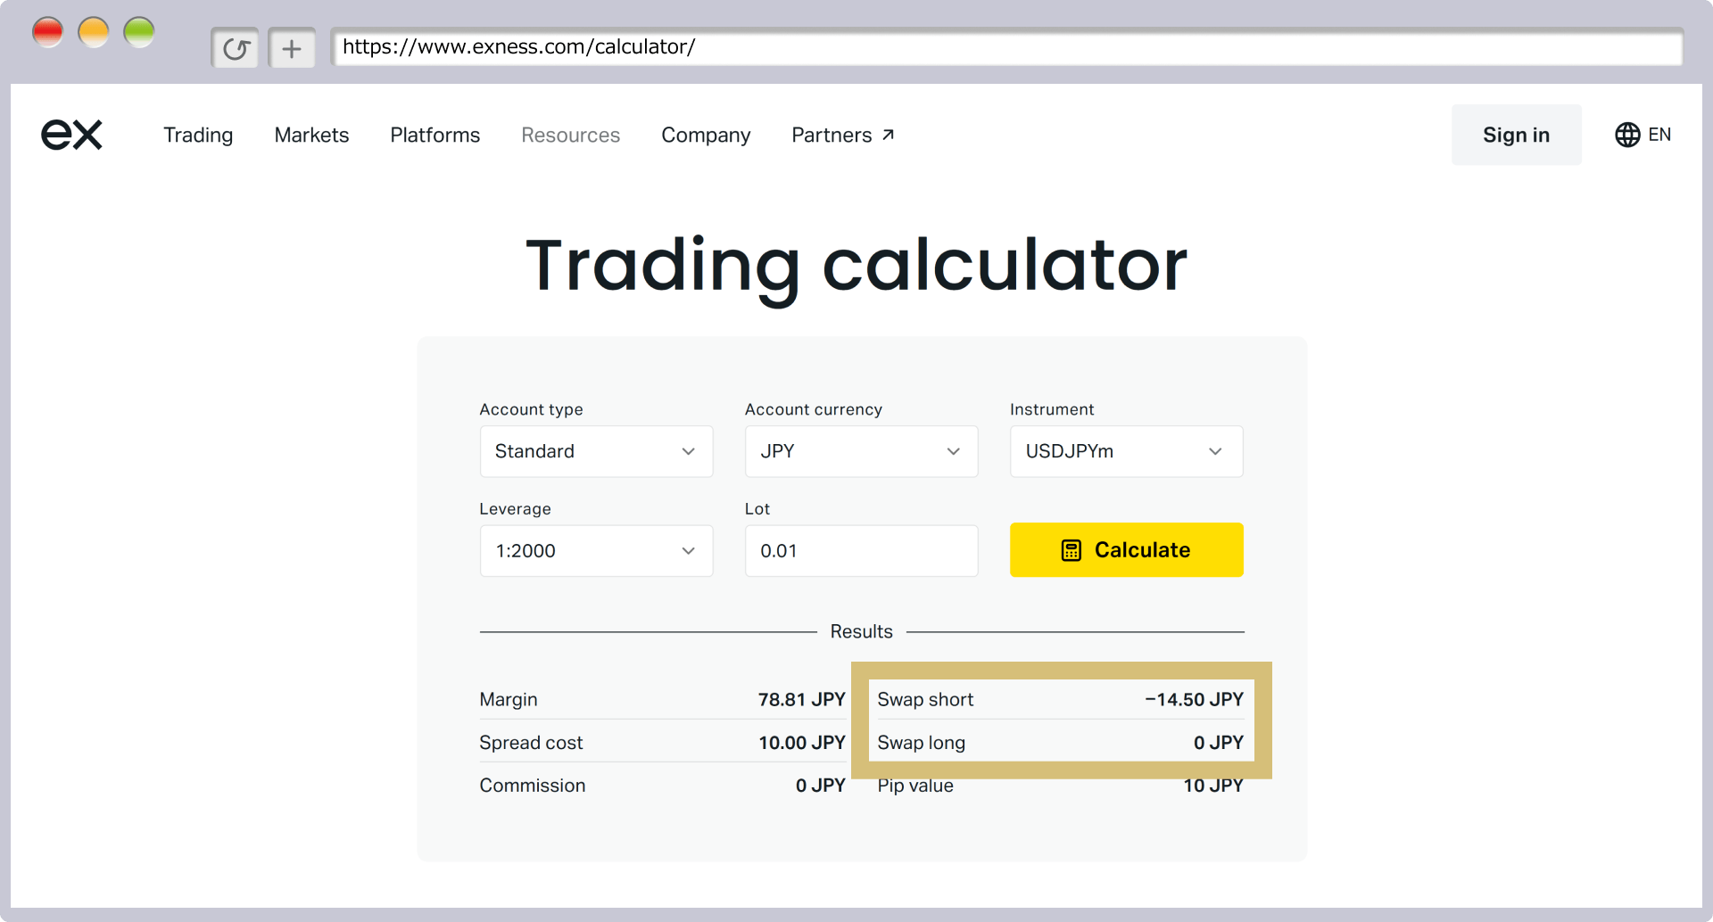Click the Margin value 78.81 JPY
The image size is (1713, 922).
(801, 700)
